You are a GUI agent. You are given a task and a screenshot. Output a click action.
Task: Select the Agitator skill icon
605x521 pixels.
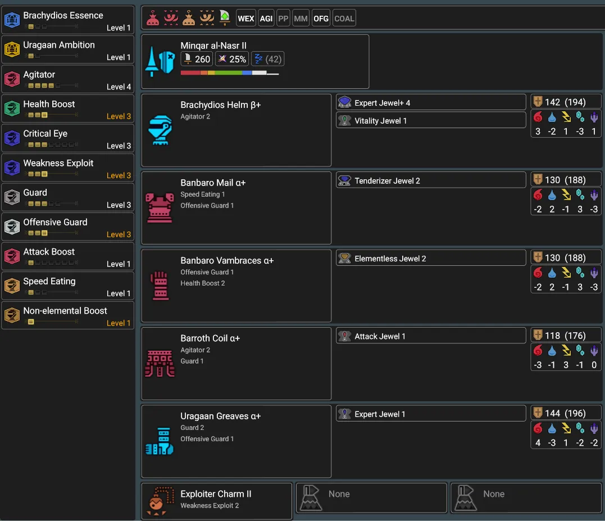pos(12,79)
